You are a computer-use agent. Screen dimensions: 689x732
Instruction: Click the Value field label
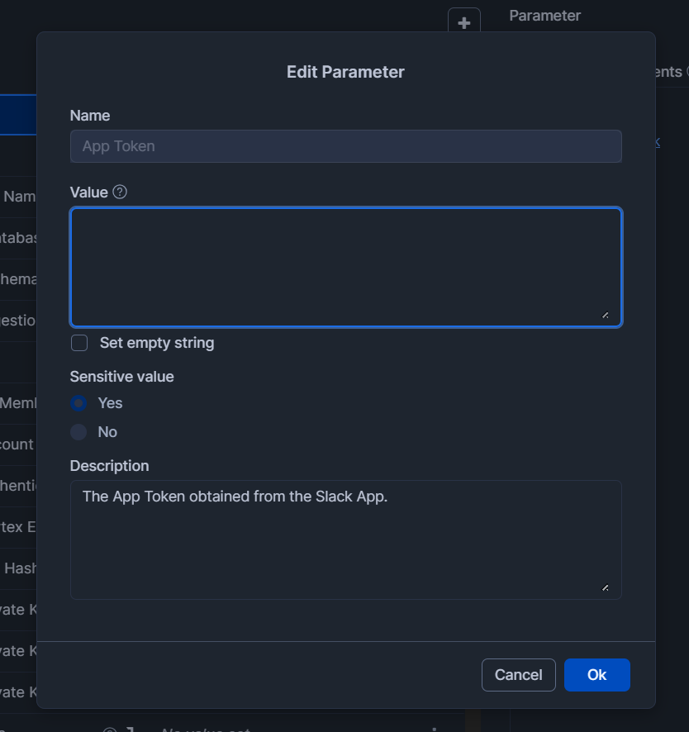[x=88, y=193]
